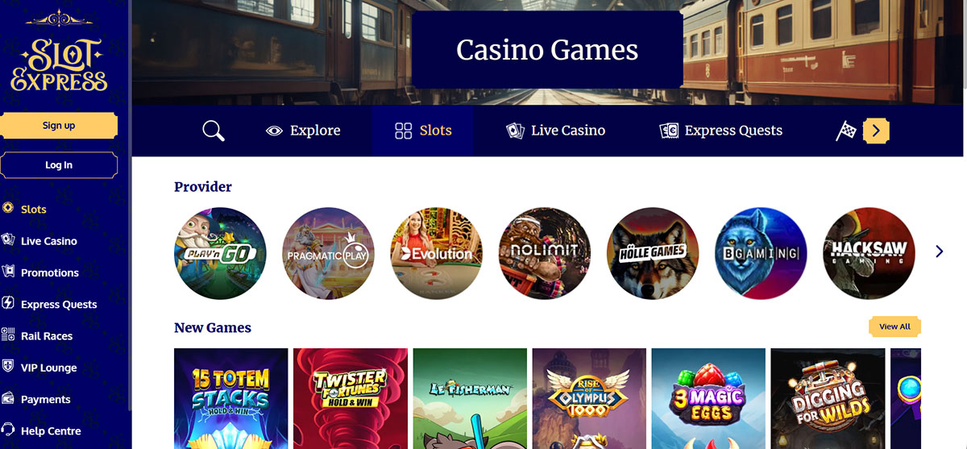The image size is (967, 449).
Task: Open the 3 Magic Eggs game
Action: (708, 398)
